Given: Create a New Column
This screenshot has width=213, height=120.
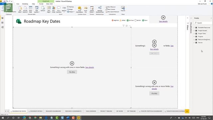Looking at the screenshot, I should click(x=110, y=9).
